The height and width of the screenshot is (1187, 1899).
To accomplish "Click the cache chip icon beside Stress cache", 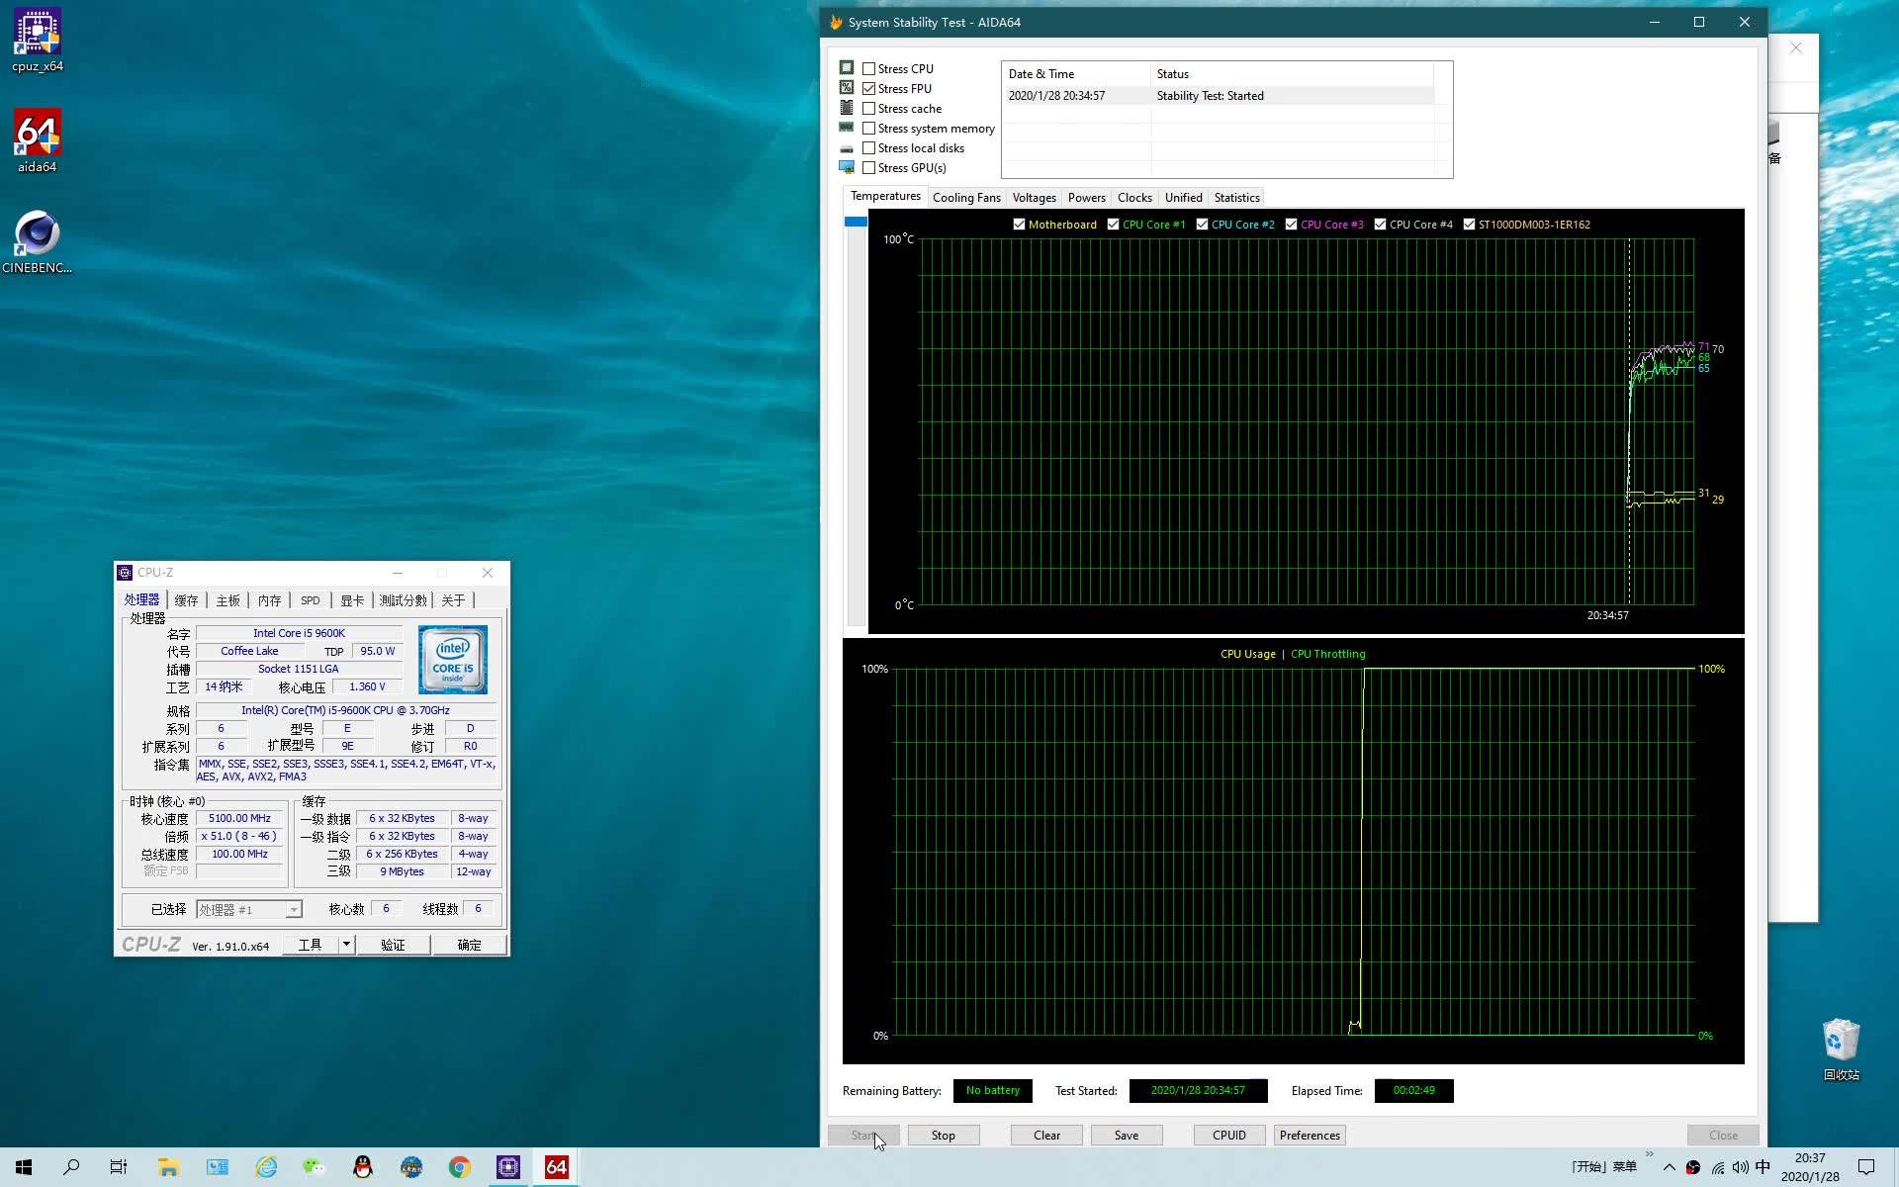I will point(847,107).
